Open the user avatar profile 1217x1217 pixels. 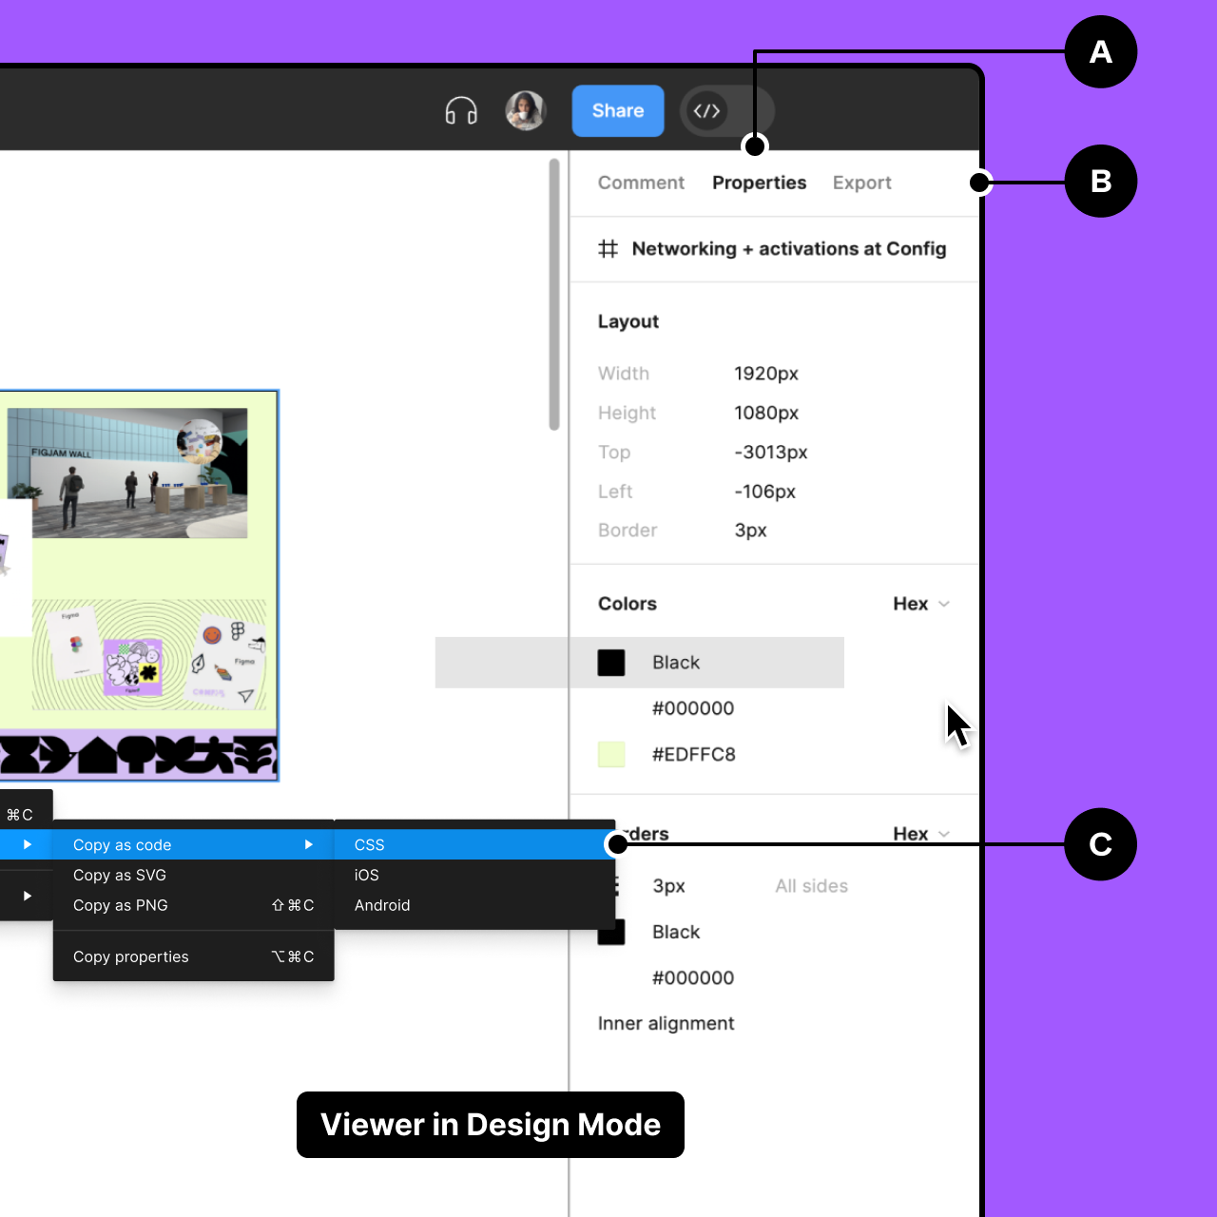pos(525,111)
